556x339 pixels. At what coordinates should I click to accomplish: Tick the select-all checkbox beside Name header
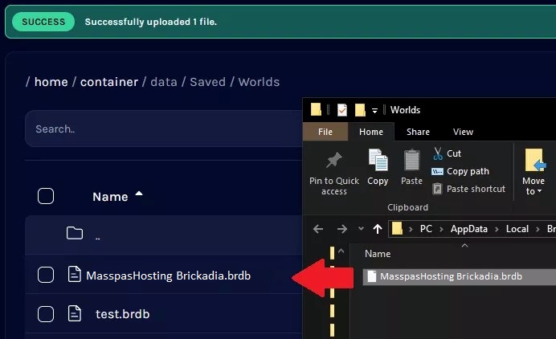46,196
